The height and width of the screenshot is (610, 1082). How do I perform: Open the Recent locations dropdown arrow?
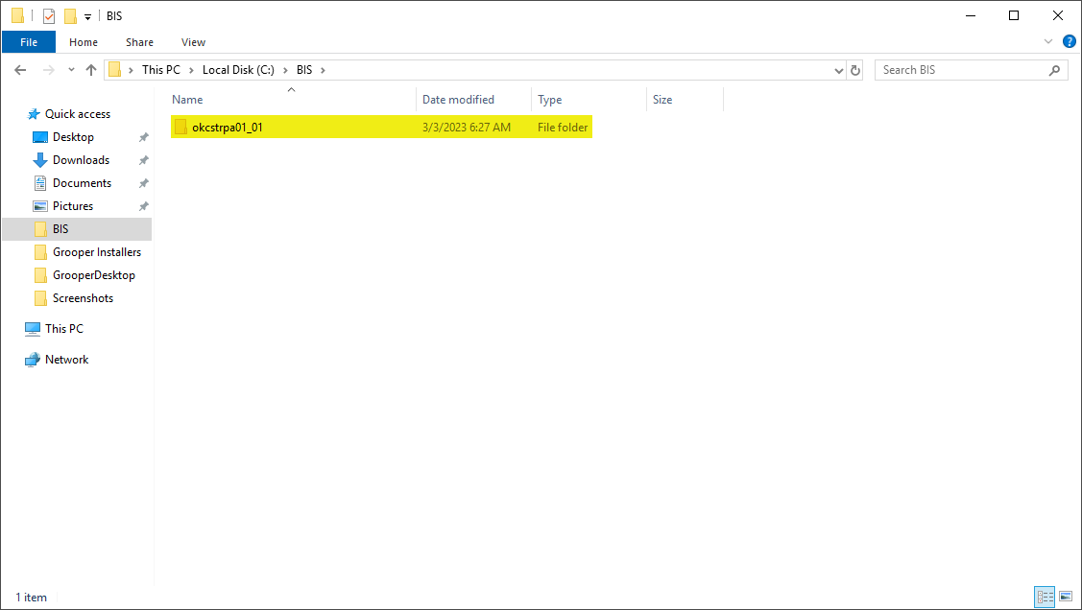click(x=71, y=70)
